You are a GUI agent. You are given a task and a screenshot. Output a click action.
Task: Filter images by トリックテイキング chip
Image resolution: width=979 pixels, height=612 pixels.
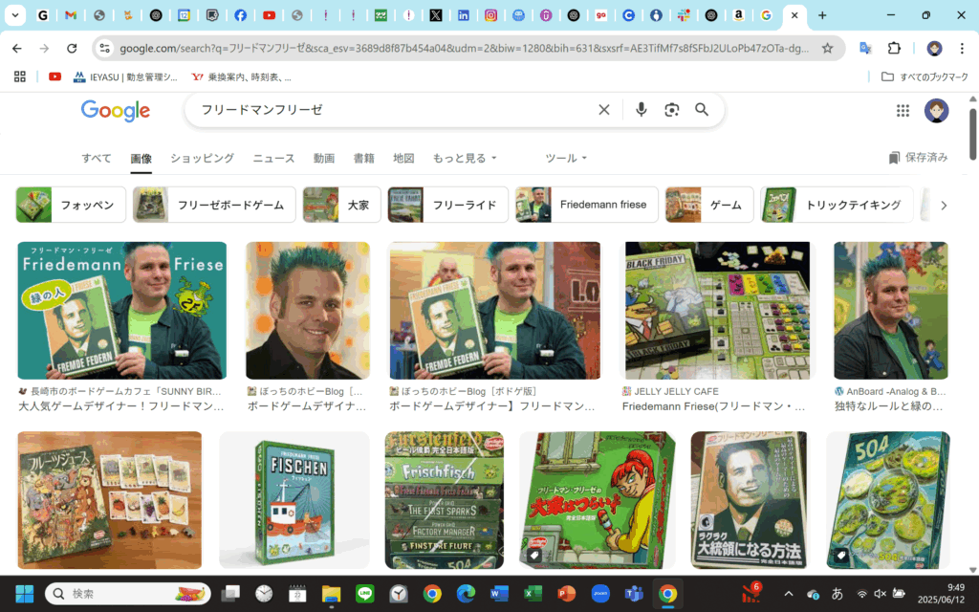coord(837,205)
